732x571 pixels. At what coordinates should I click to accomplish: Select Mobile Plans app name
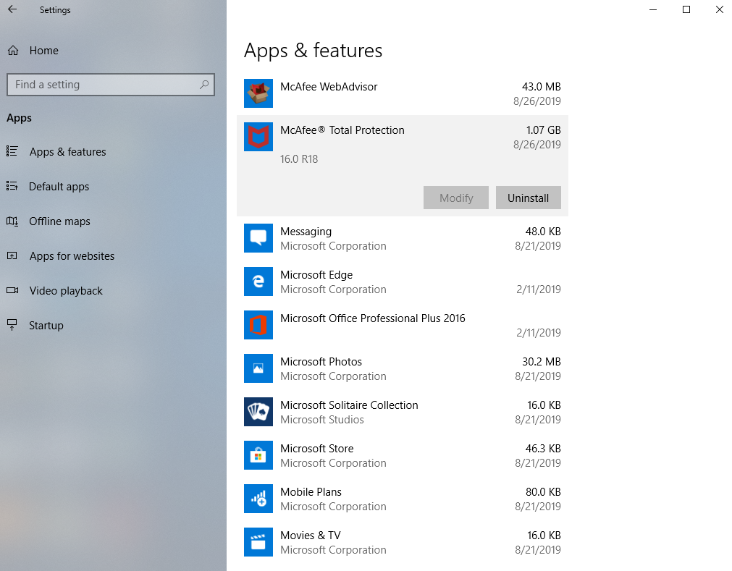(x=311, y=491)
